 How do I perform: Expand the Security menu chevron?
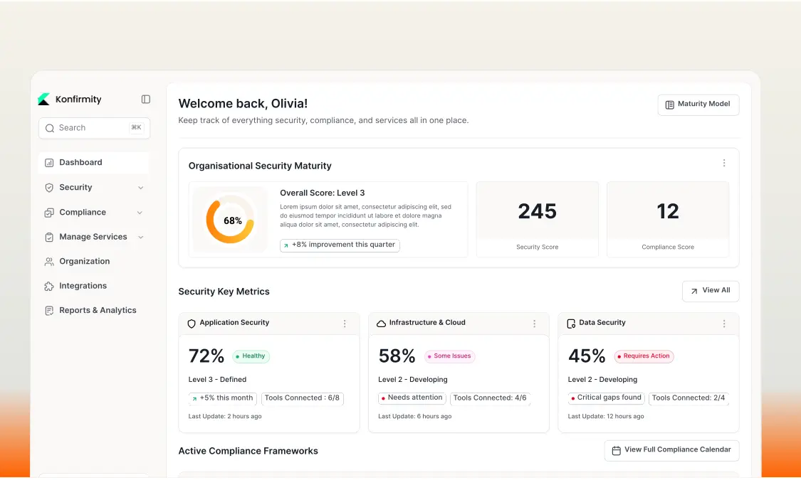pos(140,188)
